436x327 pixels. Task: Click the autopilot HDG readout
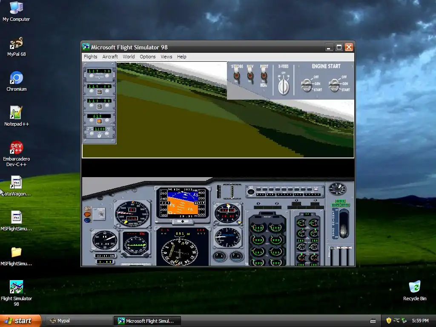271,194
